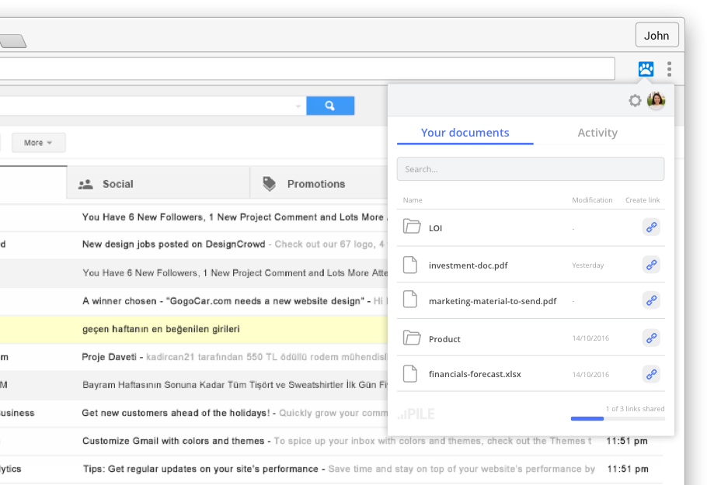Open the Promotions inbox tab

click(x=319, y=183)
